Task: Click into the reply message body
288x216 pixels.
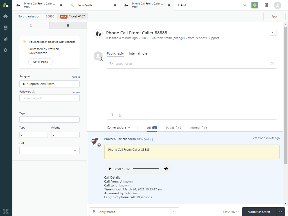Action: [192, 89]
